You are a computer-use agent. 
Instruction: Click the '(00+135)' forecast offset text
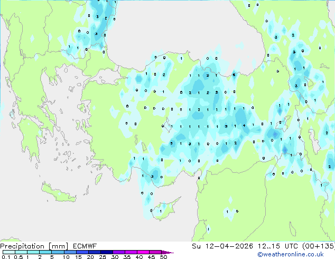tap(319, 246)
